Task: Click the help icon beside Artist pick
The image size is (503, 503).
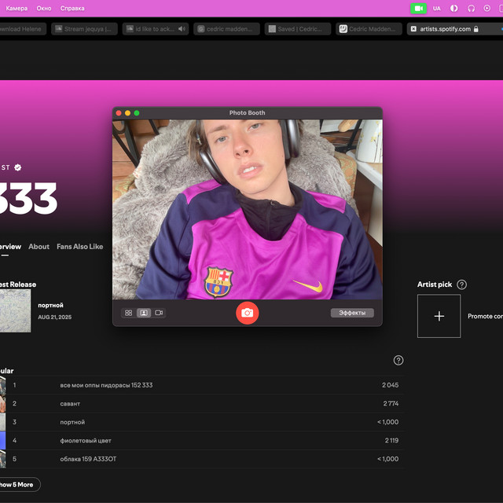Action: [x=461, y=285]
